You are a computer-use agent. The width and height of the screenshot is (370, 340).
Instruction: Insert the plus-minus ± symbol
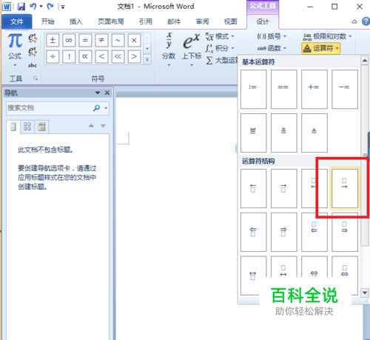[x=53, y=40]
